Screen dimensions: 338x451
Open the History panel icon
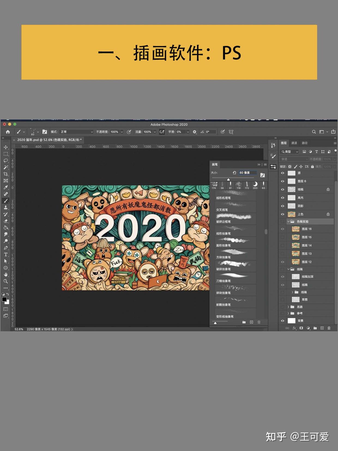pyautogui.click(x=273, y=145)
